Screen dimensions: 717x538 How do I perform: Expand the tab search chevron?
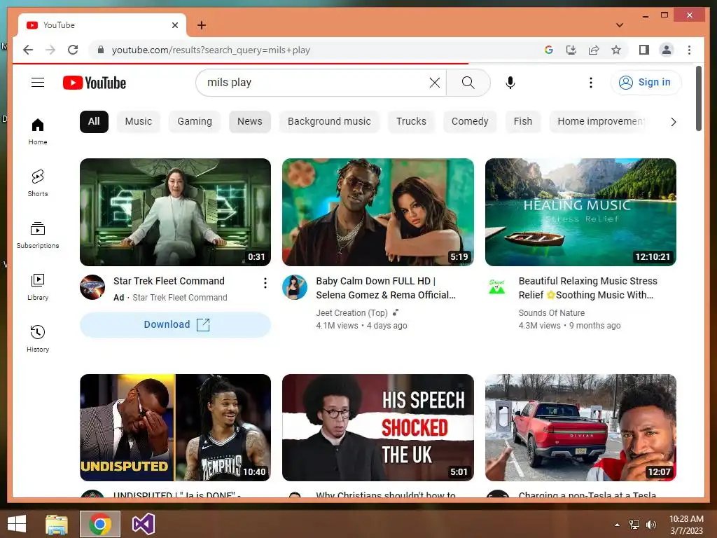[620, 25]
